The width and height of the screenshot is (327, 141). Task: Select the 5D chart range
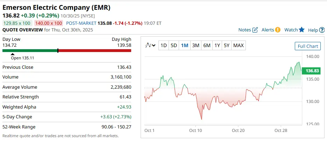point(174,45)
